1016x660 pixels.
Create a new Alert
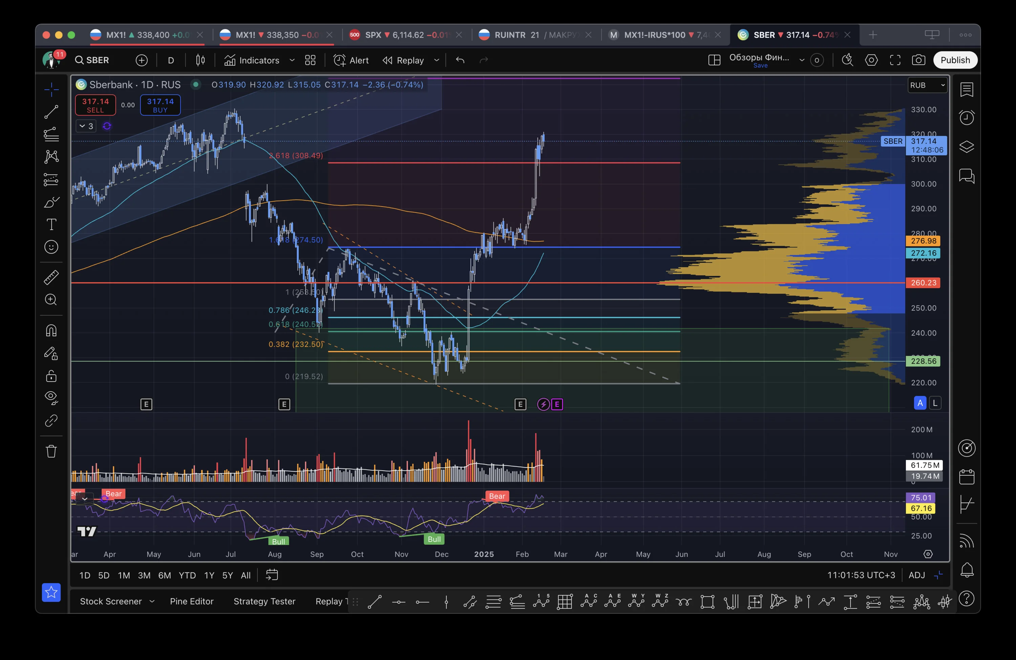point(351,60)
